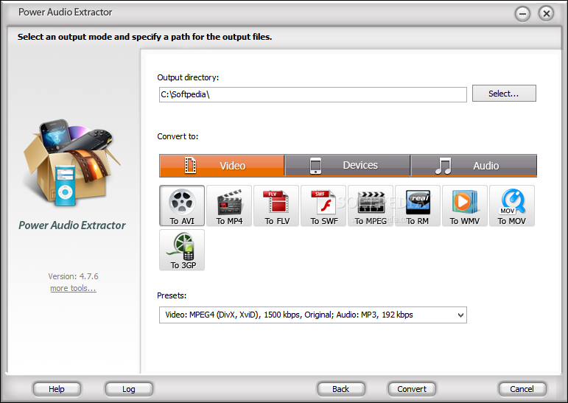This screenshot has height=403, width=568.
Task: Follow the more tools... link
Action: point(73,288)
